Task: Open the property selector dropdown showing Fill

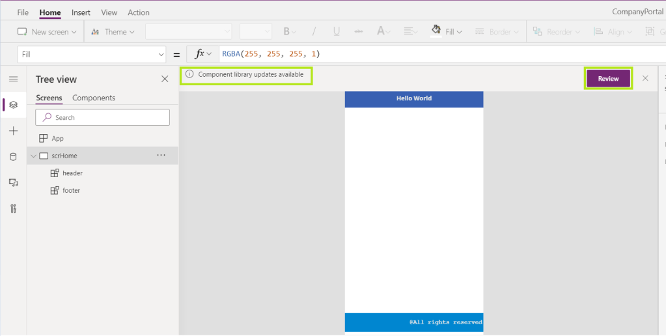Action: click(92, 55)
